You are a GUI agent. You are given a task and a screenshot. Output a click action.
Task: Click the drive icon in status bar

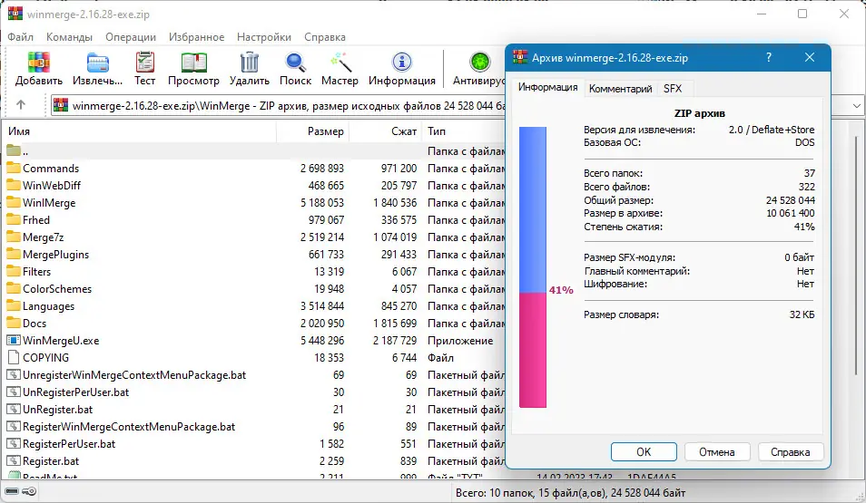point(12,491)
